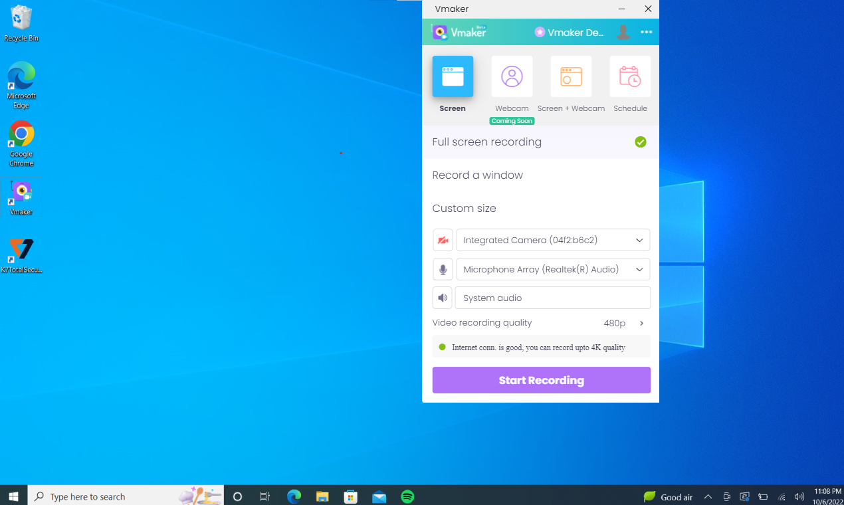Select the Vmaker desktop shortcut
Screen dimensions: 844x505
(21, 197)
